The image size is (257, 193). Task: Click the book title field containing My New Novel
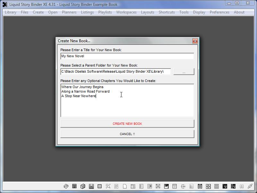127,56
